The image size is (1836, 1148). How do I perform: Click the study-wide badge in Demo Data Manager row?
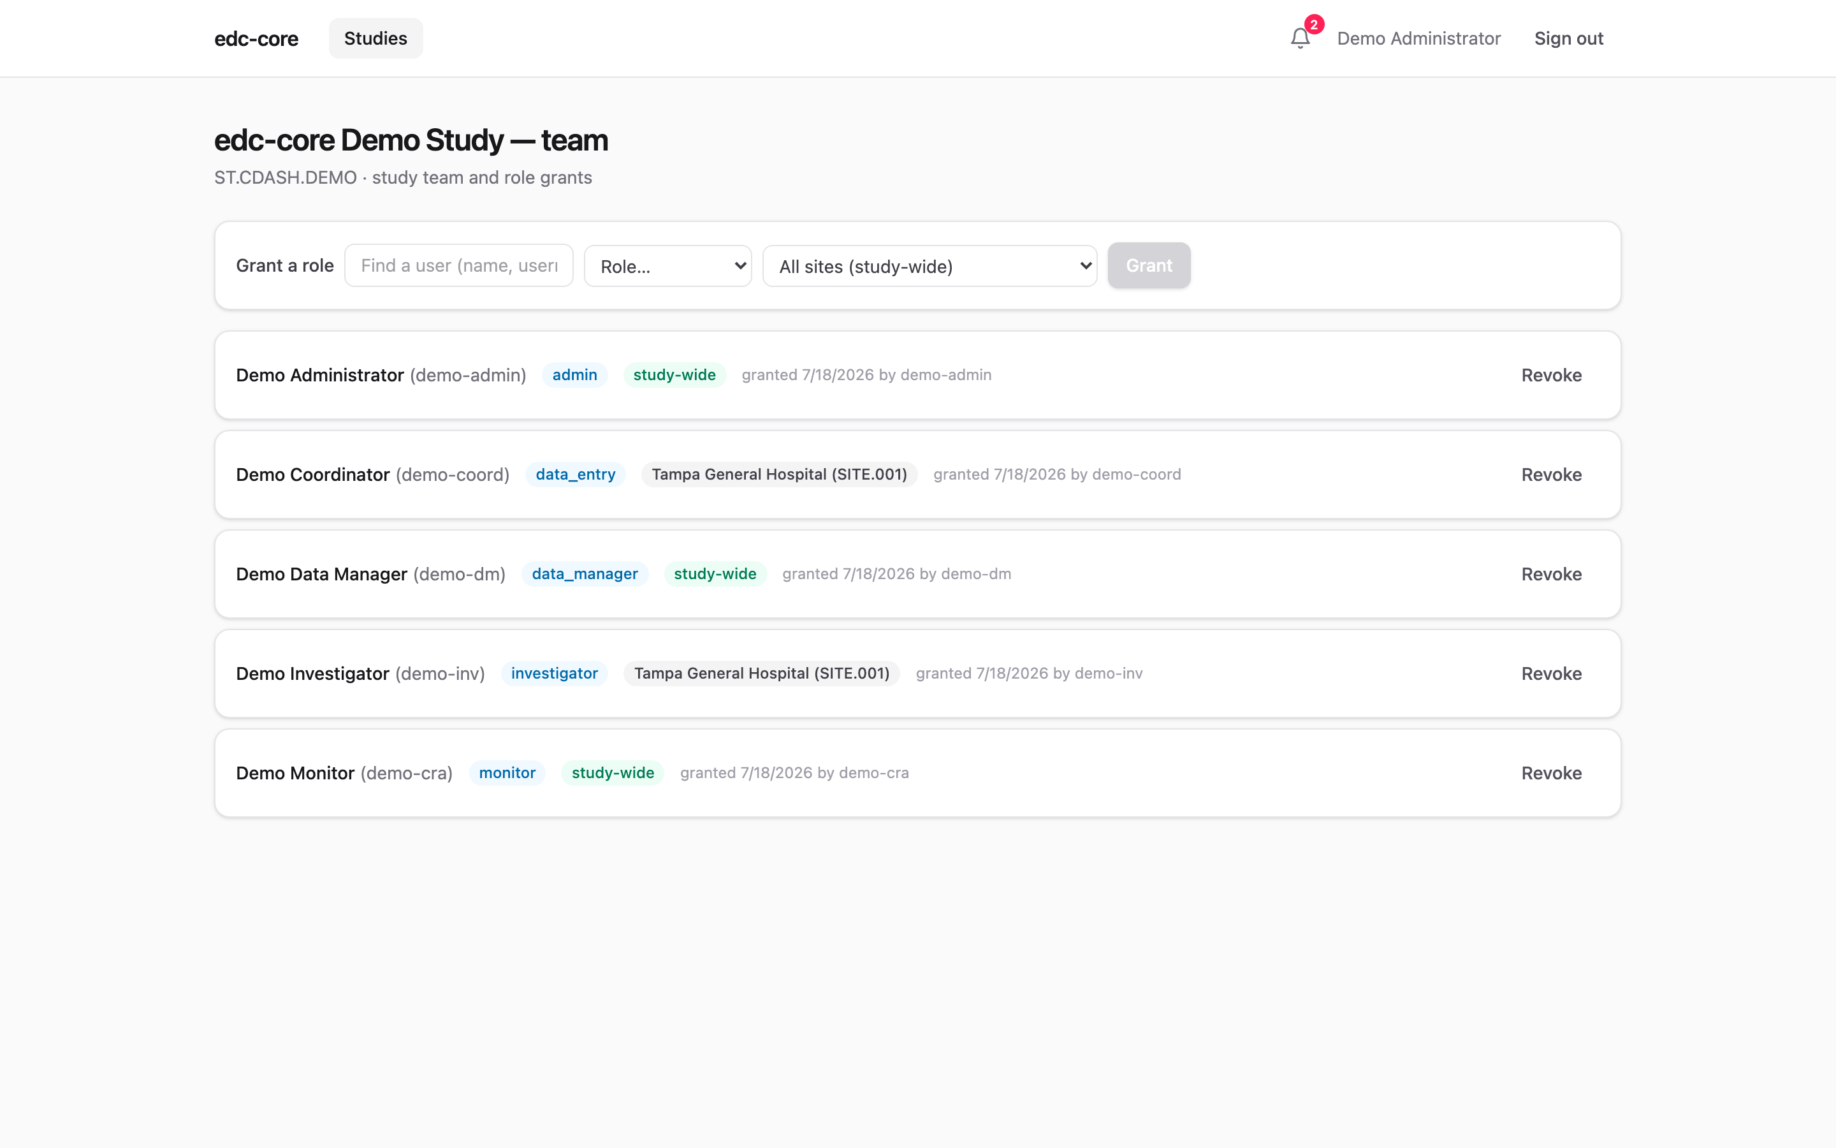pos(715,574)
